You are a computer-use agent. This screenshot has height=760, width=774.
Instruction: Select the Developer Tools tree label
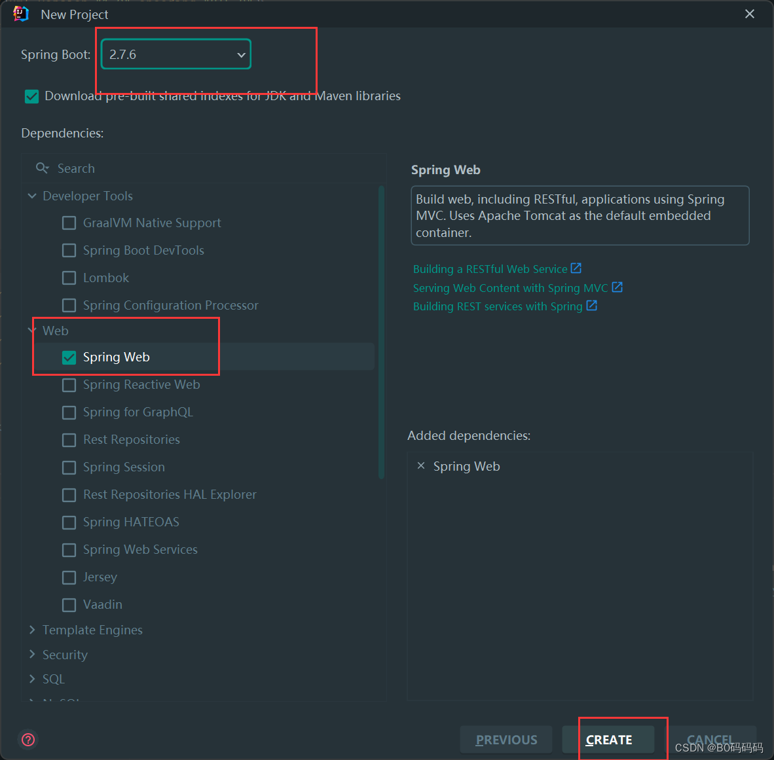[x=88, y=196]
